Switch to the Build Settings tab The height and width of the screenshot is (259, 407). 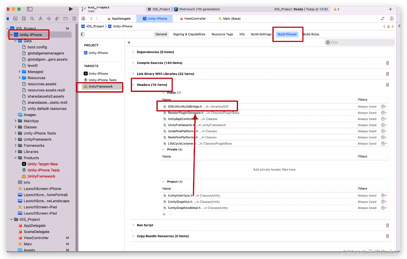[261, 34]
